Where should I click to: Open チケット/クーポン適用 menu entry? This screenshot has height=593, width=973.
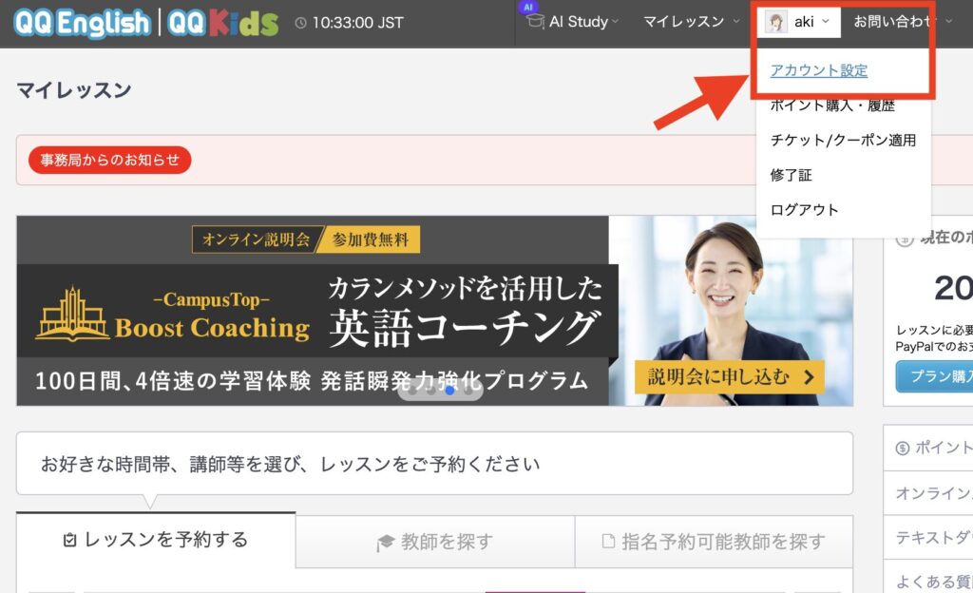click(843, 140)
